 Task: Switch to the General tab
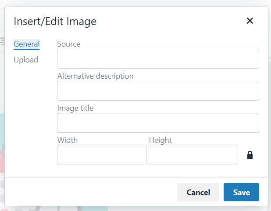click(x=27, y=44)
